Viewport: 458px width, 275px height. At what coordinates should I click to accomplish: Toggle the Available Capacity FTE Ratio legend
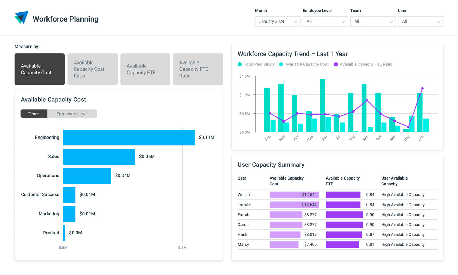pos(363,64)
